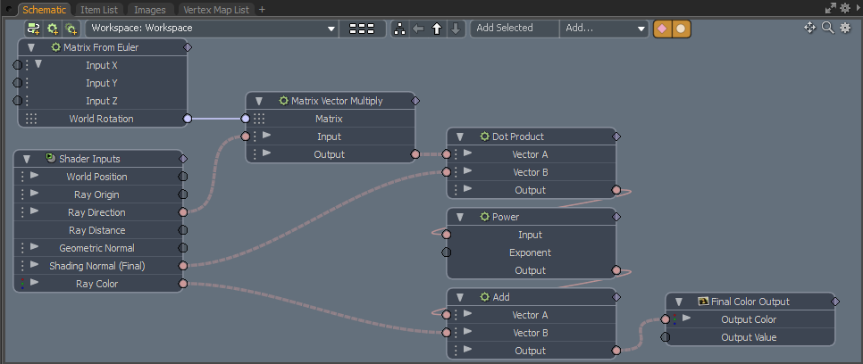
Task: Open schematic settings gear icon
Action: tap(844, 28)
